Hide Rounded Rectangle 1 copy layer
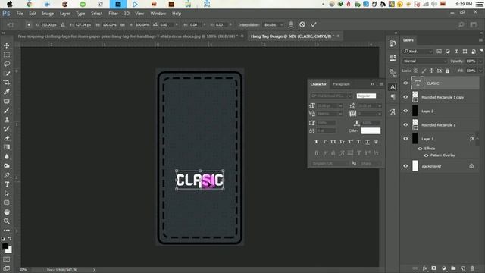This screenshot has width=485, height=273. 405,97
